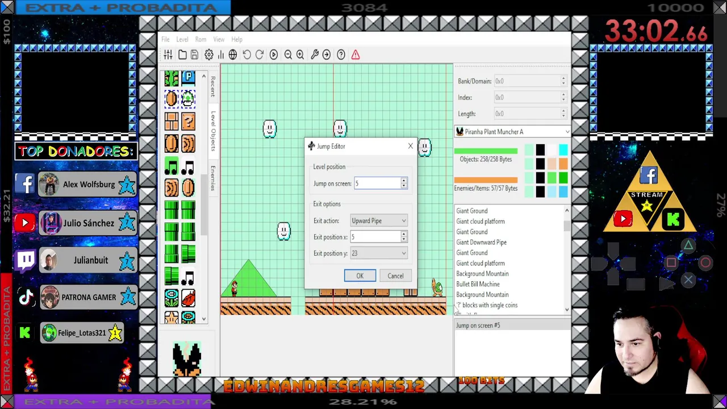Click the question mark help icon
Screen dimensions: 727x409
pos(341,55)
